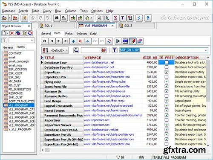
Task: Expand the filter condition combo box arrow
Action: [206, 50]
